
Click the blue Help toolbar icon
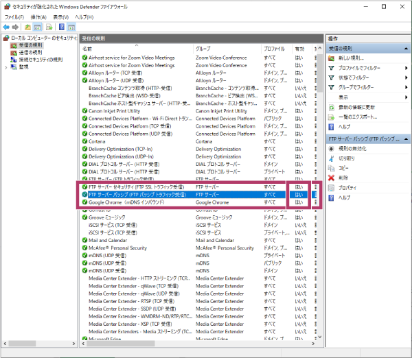(60, 27)
